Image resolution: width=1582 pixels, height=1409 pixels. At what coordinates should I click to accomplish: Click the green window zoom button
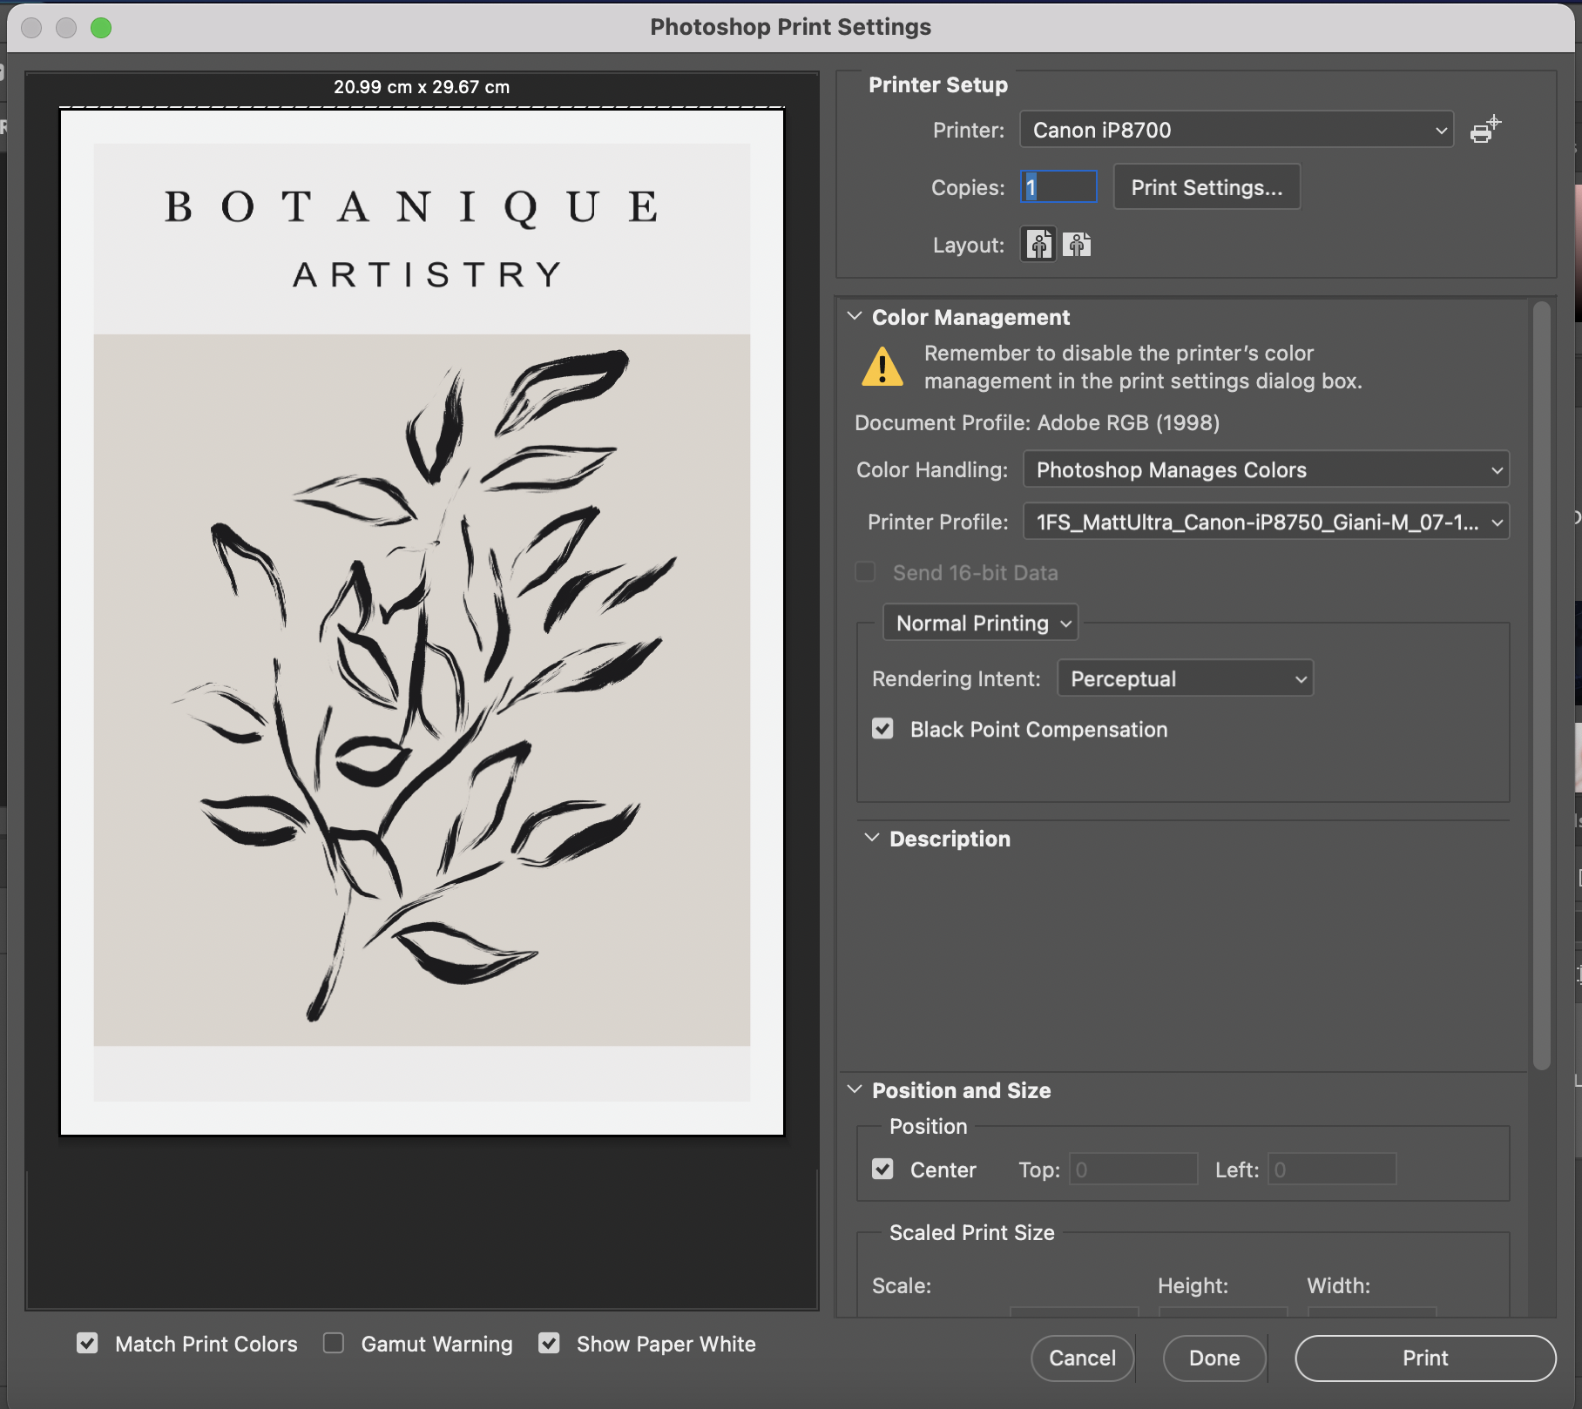point(101,28)
